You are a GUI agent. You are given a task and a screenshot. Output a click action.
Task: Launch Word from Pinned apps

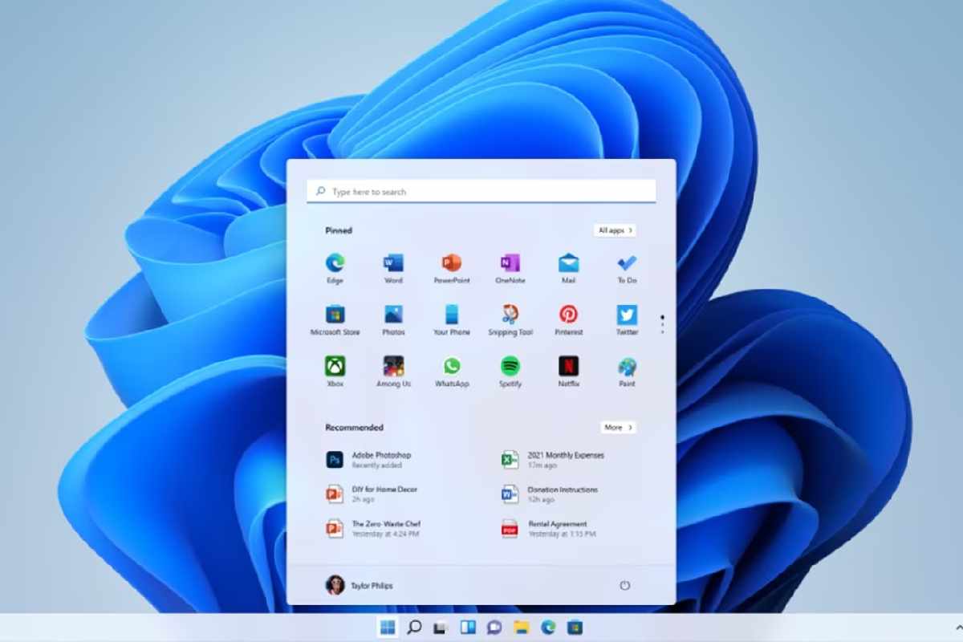(393, 268)
